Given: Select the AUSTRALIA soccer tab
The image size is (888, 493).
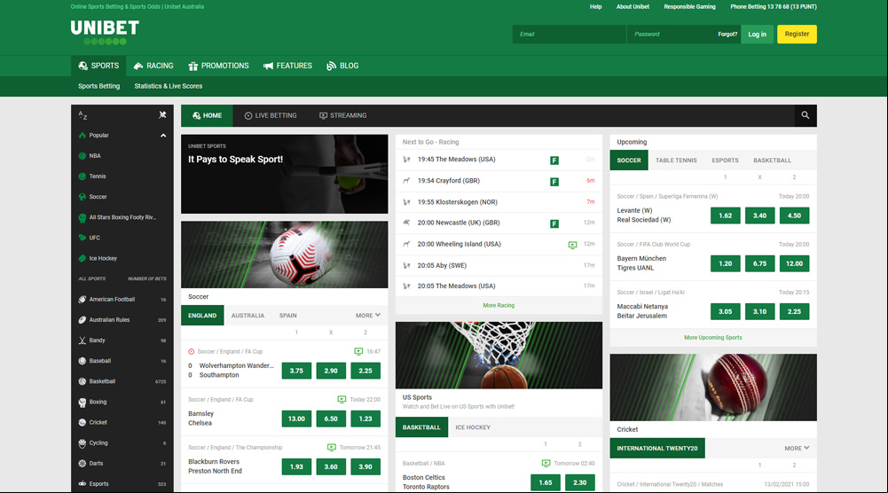Looking at the screenshot, I should [248, 316].
